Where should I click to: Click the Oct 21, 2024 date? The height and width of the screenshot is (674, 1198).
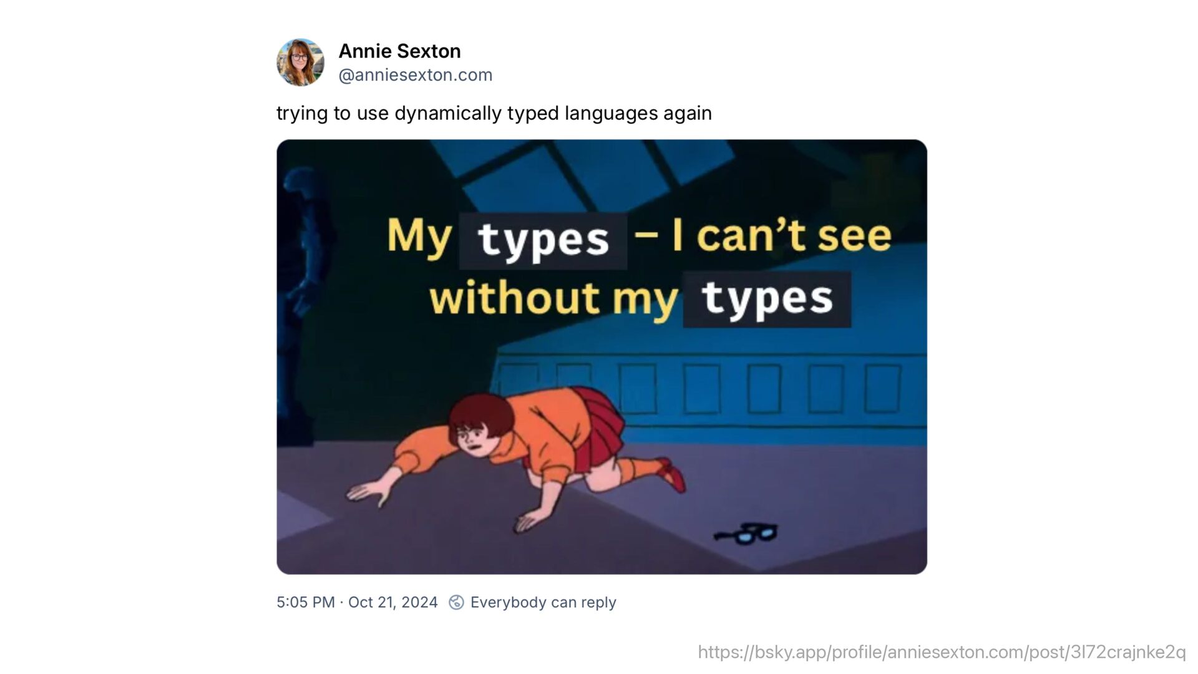pyautogui.click(x=393, y=602)
